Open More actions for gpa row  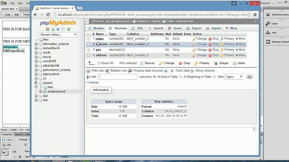click(x=240, y=50)
